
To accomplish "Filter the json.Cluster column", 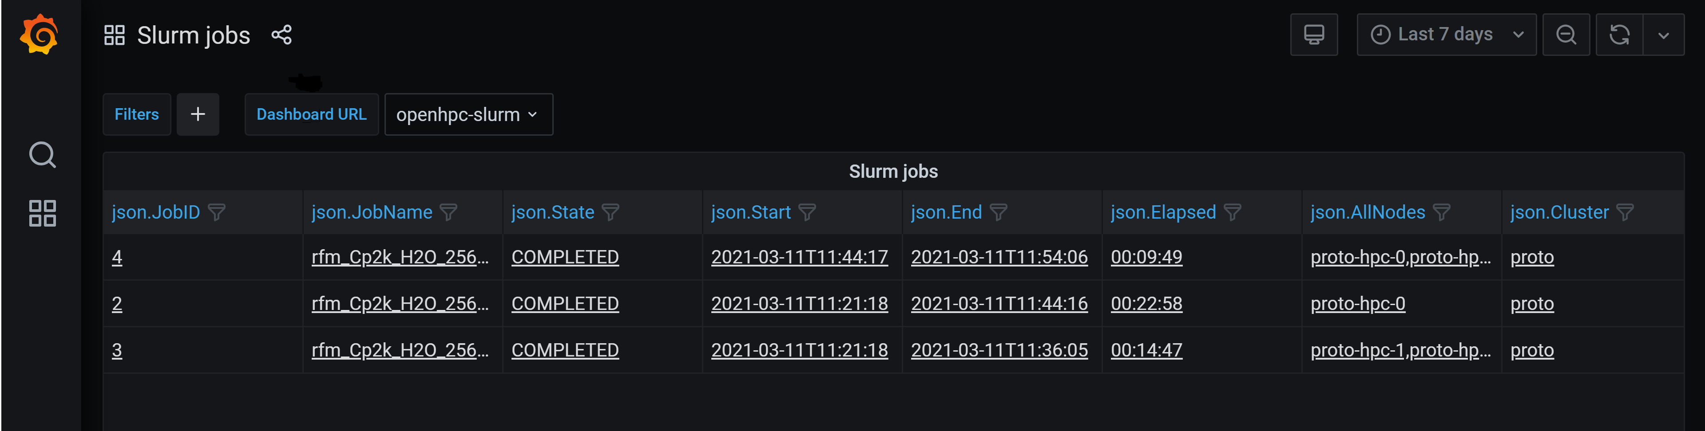I will tap(1624, 212).
